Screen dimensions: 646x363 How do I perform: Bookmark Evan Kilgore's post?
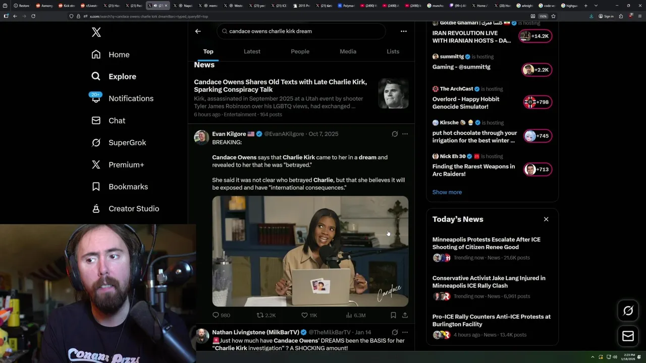pyautogui.click(x=393, y=315)
